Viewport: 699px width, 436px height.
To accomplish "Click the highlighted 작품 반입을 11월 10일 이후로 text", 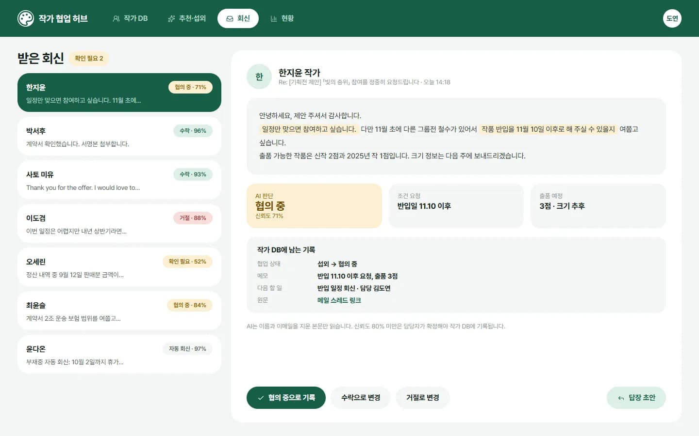I will (548, 129).
